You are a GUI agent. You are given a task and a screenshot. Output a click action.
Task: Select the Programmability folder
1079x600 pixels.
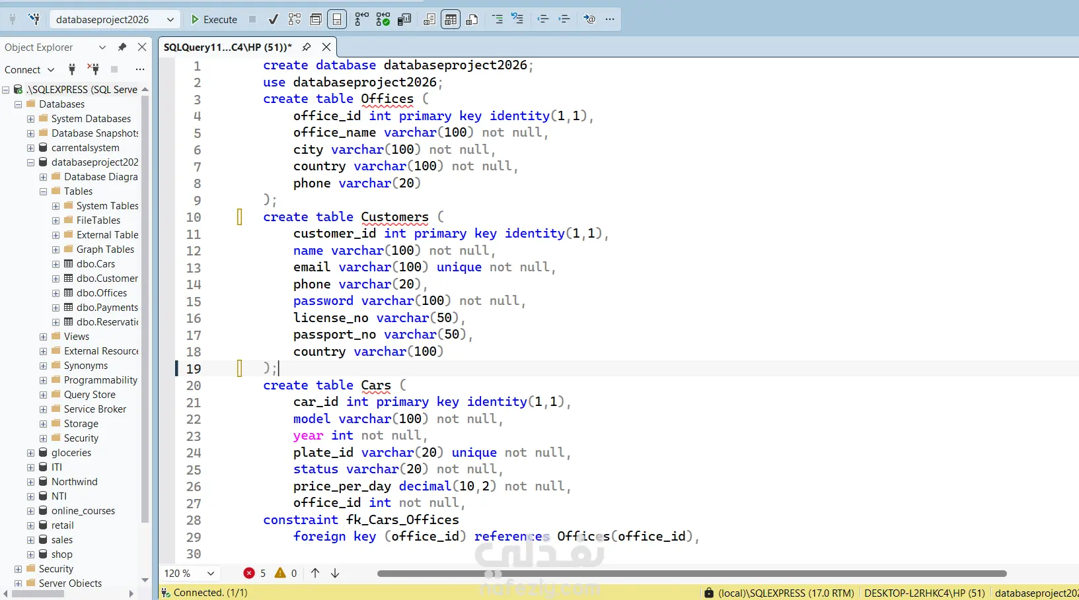pos(100,380)
